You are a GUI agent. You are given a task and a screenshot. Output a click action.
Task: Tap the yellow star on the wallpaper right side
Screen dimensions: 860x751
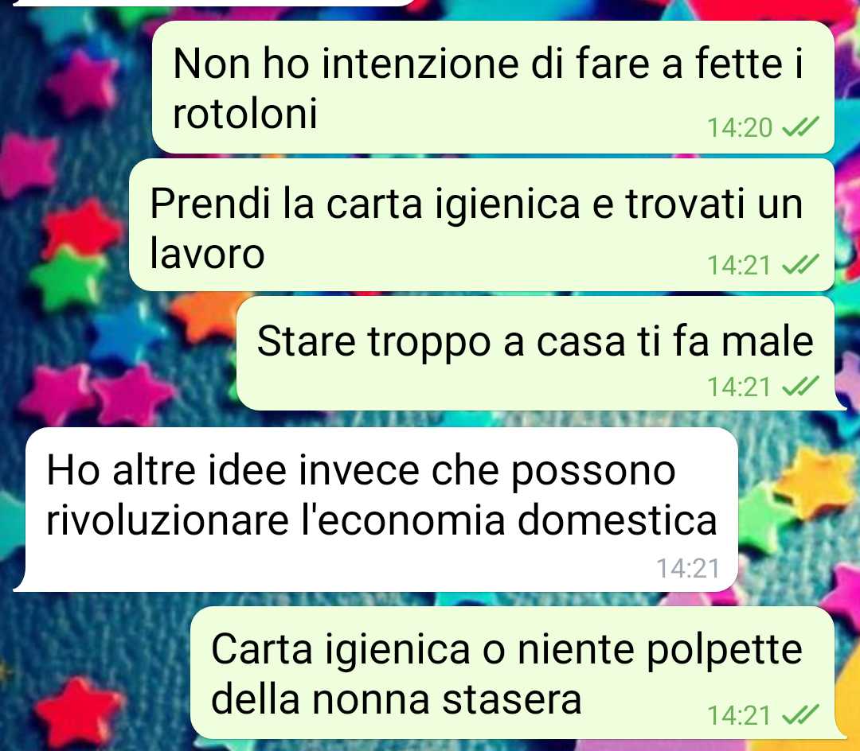(x=815, y=483)
